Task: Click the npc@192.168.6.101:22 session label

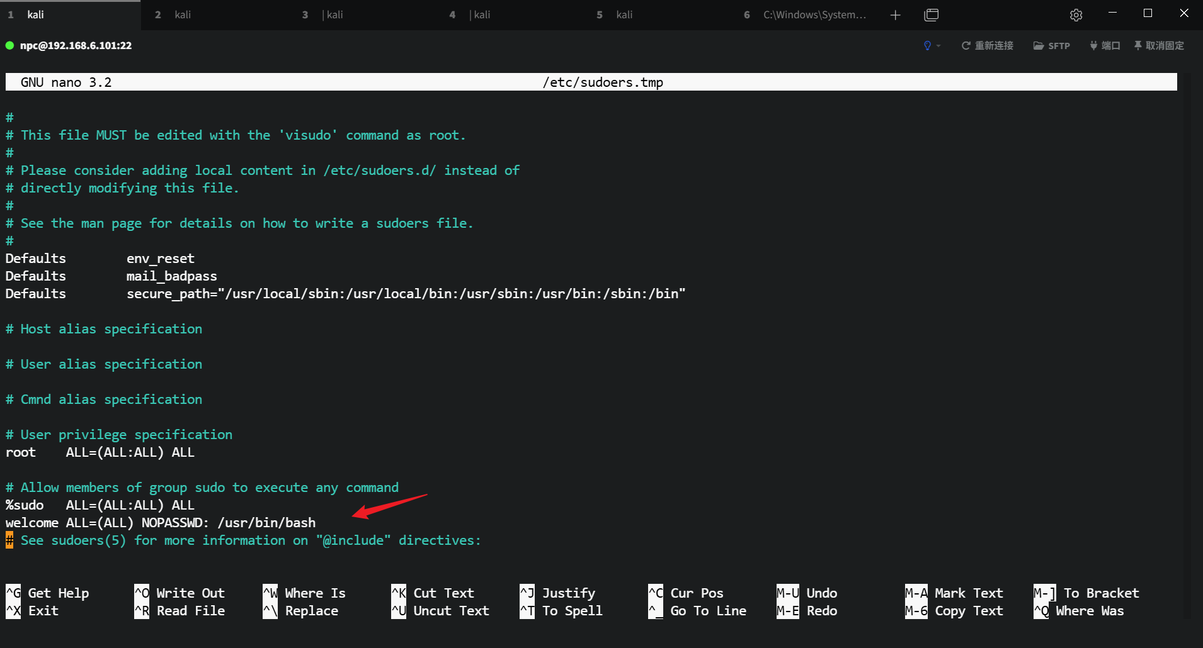Action: [x=76, y=45]
